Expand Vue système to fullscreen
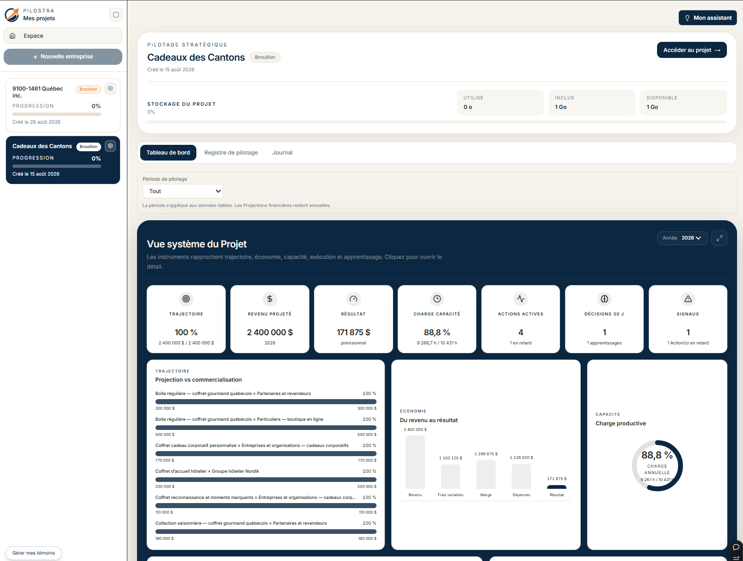 click(x=719, y=238)
